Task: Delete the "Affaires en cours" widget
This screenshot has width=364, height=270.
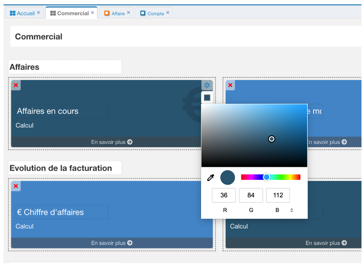Action: click(16, 85)
